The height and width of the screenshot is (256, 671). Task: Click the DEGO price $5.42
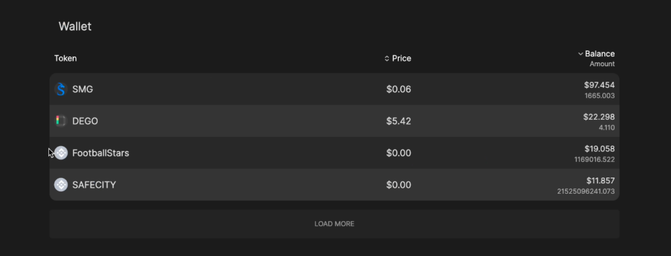pyautogui.click(x=398, y=121)
